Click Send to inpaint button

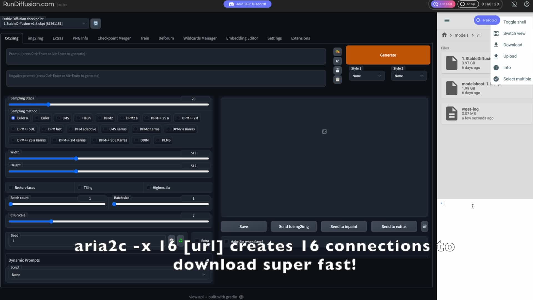click(x=344, y=226)
